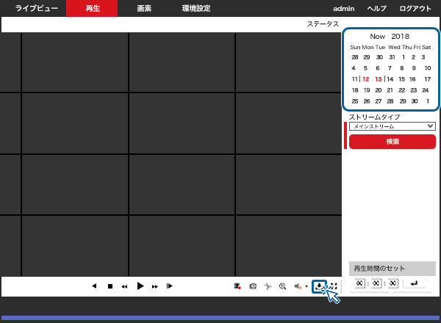This screenshot has width=441, height=323.
Task: Click the red 検索 search button
Action: tap(392, 142)
